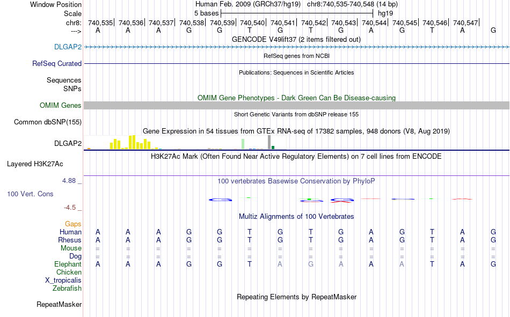The width and height of the screenshot is (510, 317).
Task: Select the RepeatMasker track label
Action: 59,304
